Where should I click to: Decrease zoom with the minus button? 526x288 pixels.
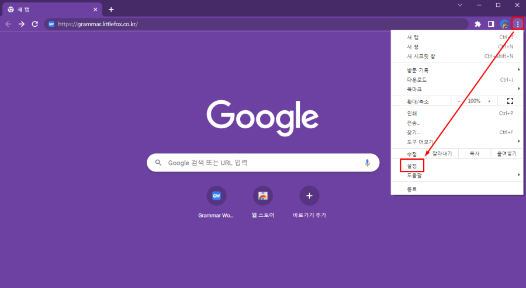459,101
